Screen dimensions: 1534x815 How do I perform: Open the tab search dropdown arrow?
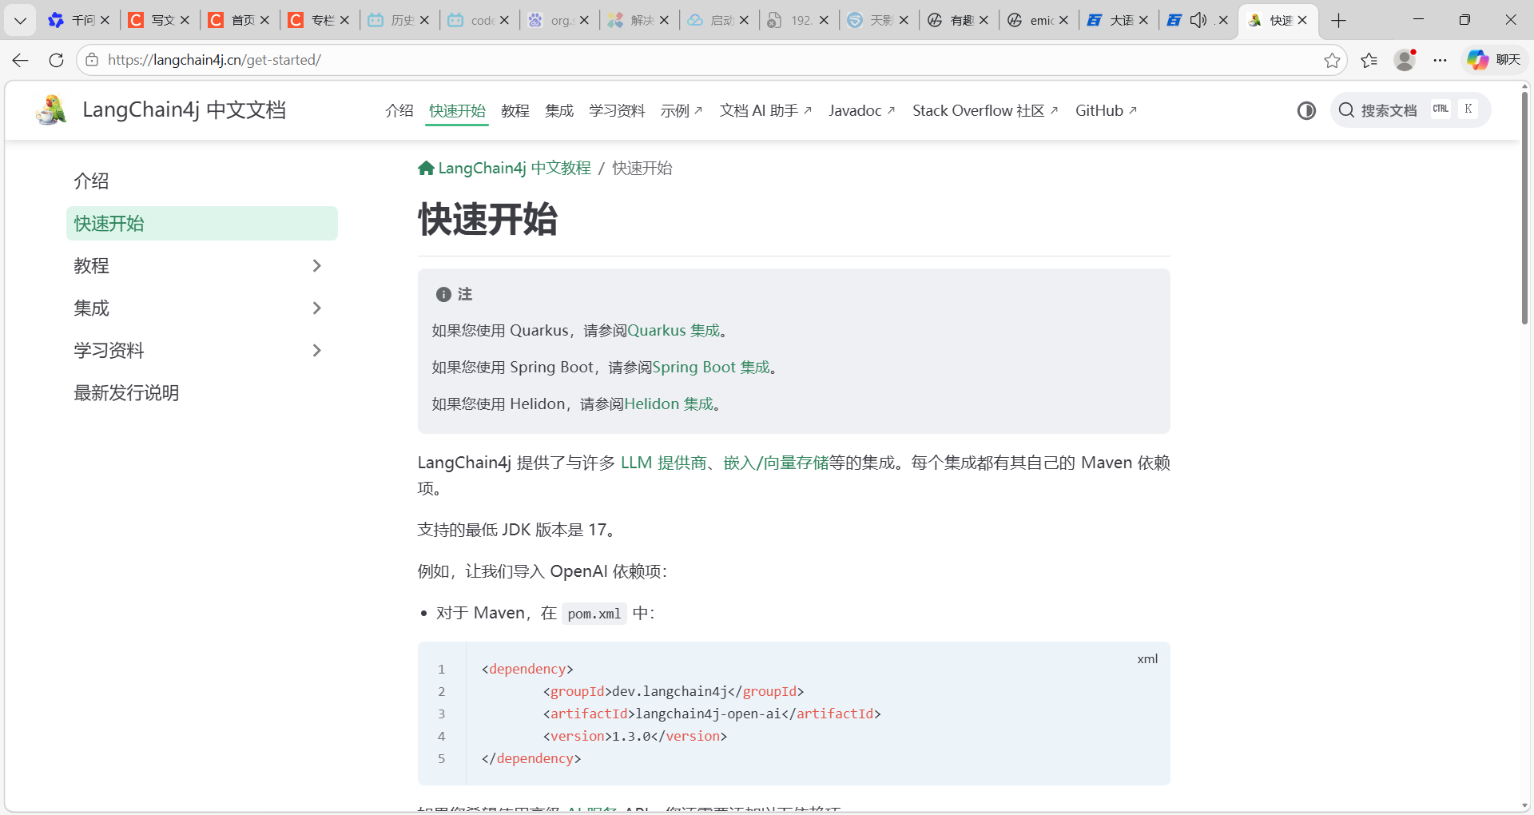20,20
